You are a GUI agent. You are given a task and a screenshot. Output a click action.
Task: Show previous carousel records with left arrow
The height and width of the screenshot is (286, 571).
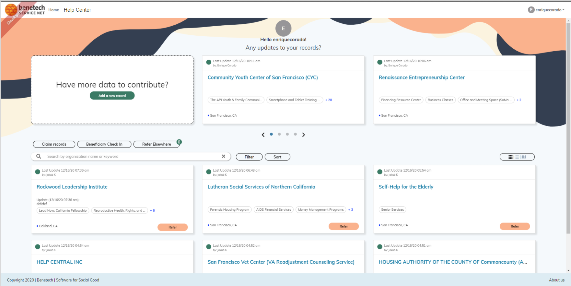pos(263,135)
